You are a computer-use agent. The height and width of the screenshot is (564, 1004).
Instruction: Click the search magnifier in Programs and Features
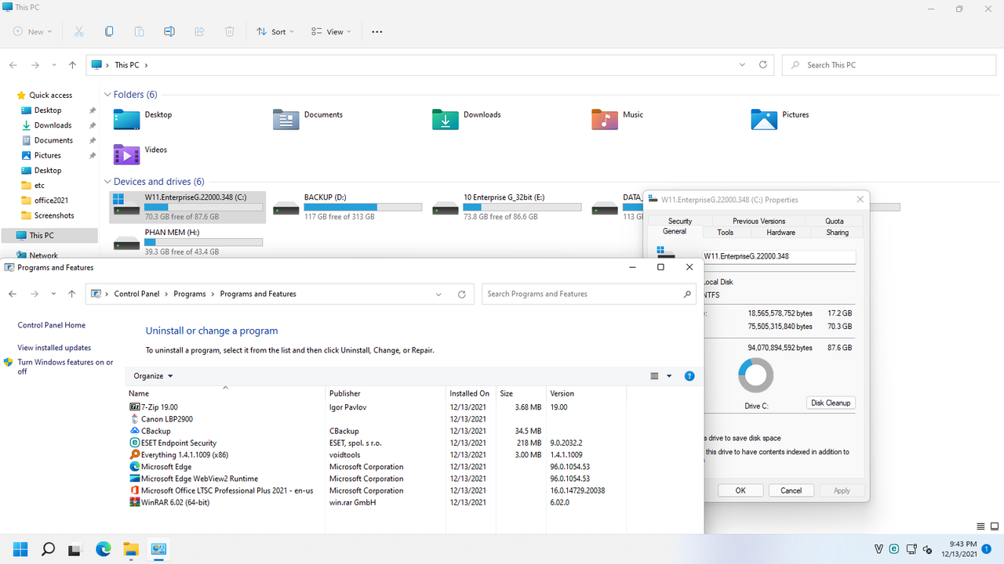(x=687, y=294)
